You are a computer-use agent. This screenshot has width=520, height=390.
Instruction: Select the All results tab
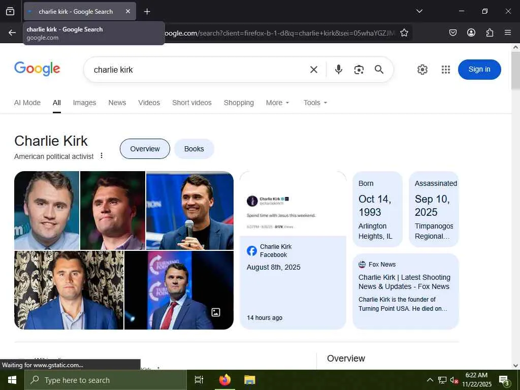[57, 103]
